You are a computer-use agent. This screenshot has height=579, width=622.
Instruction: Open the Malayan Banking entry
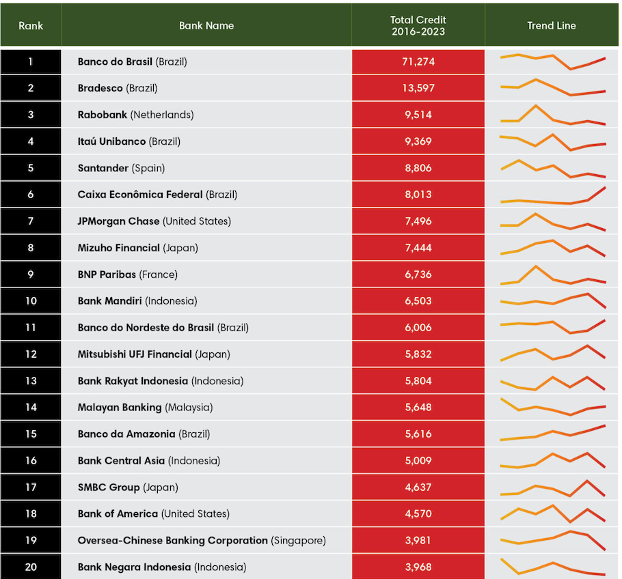[x=145, y=408]
